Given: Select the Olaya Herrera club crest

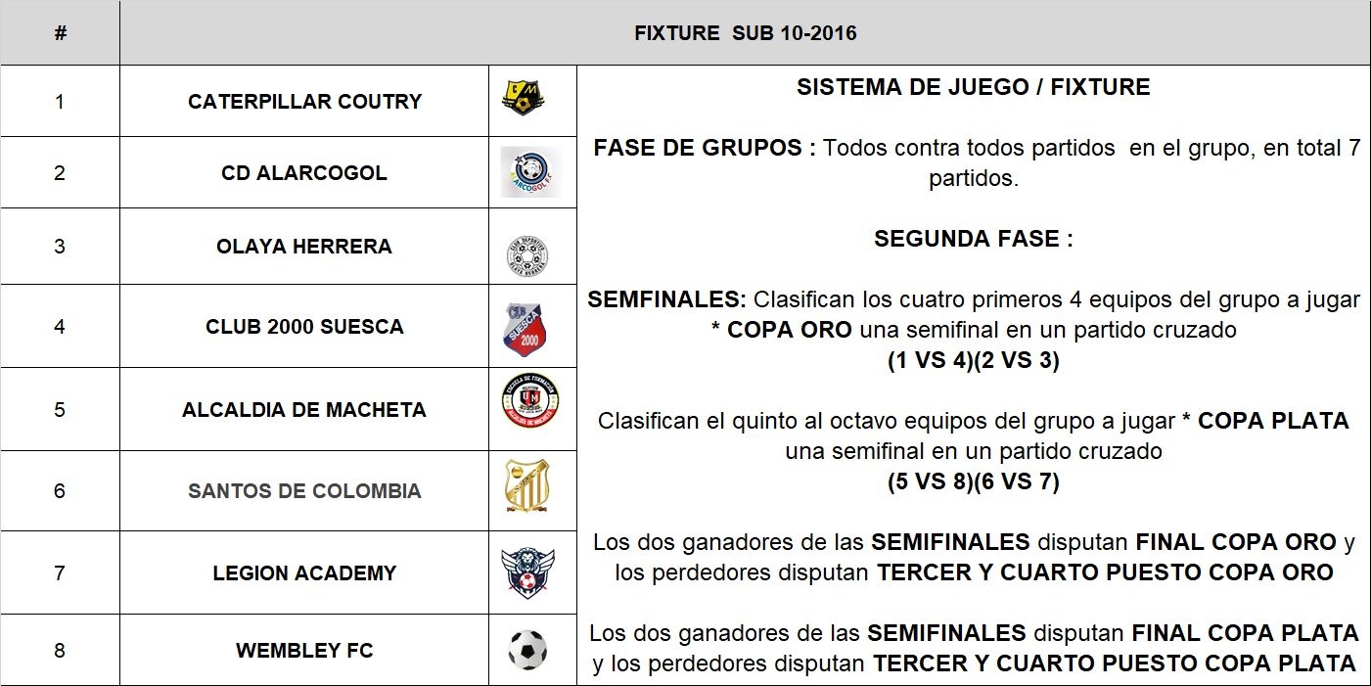Looking at the screenshot, I should tap(526, 255).
